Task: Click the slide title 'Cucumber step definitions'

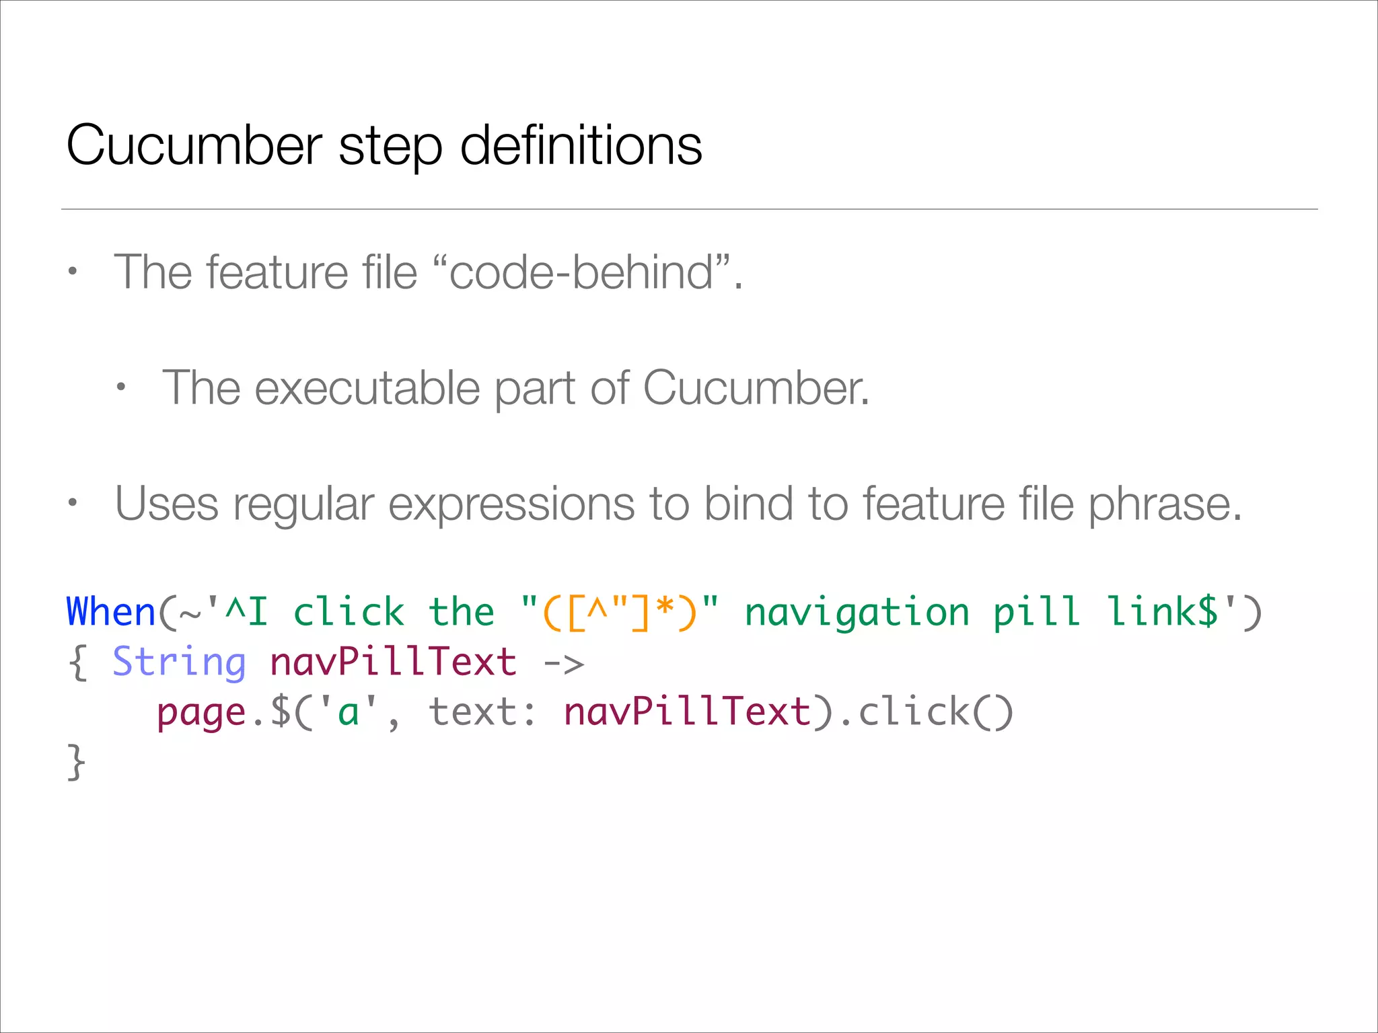Action: (x=384, y=145)
